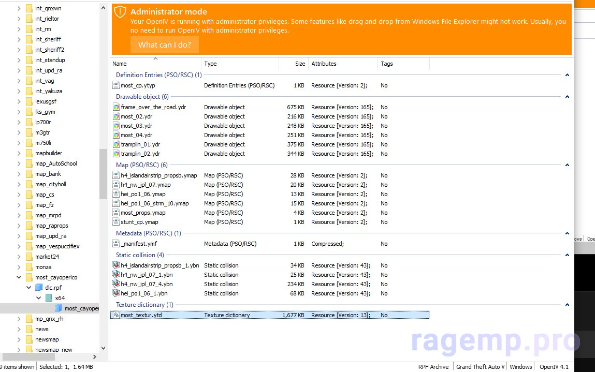
Task: Collapse the most_cayoperico folder in tree
Action: tap(19, 277)
